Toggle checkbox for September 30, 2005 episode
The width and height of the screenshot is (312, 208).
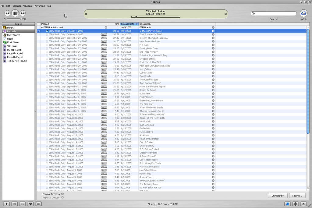point(47,45)
